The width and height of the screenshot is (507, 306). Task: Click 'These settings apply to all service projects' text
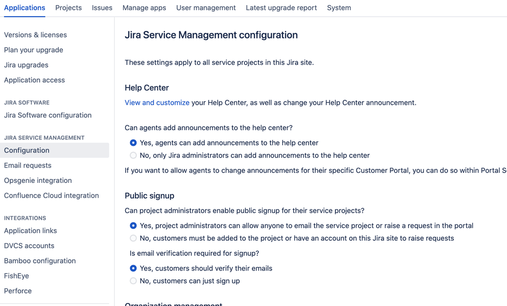[219, 63]
